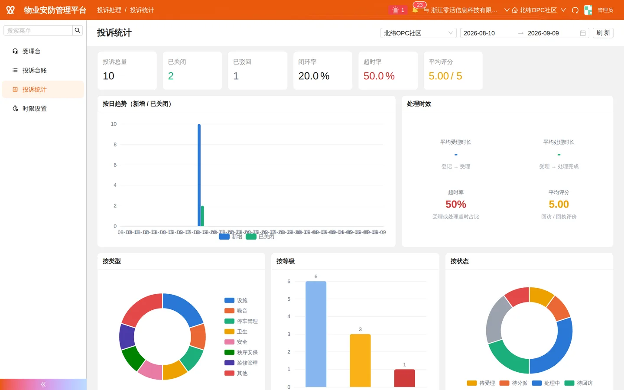
Task: Open the admin avatar image
Action: (x=588, y=10)
